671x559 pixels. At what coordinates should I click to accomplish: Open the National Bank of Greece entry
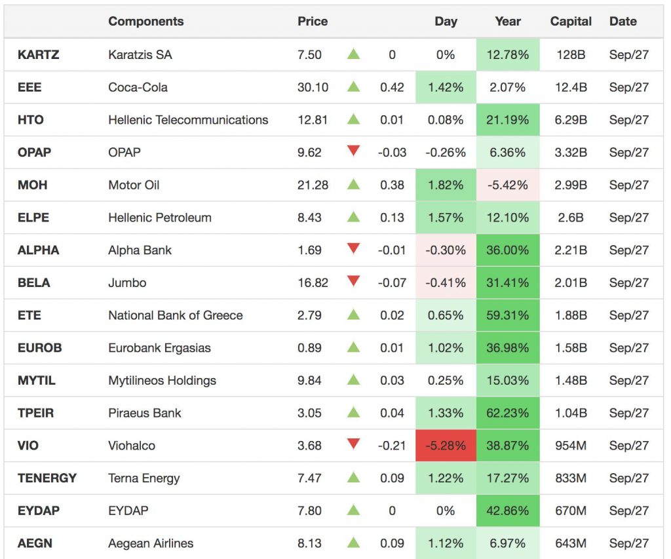tap(177, 315)
